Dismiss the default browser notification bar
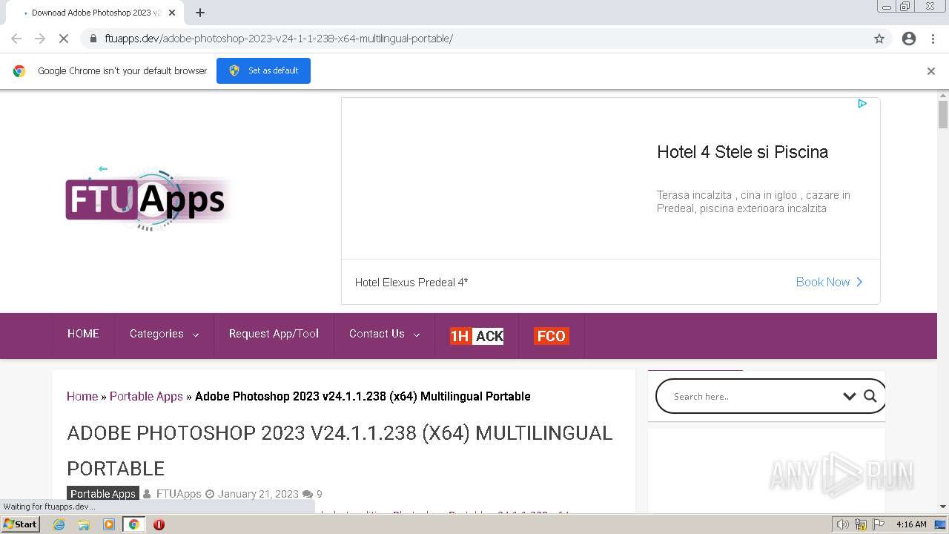 [x=931, y=71]
